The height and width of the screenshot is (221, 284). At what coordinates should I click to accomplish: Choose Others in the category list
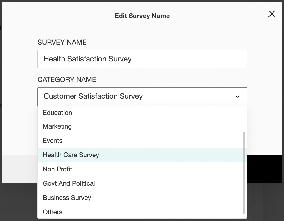point(53,212)
